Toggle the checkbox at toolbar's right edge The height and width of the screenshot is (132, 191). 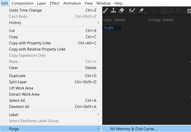[189, 11]
